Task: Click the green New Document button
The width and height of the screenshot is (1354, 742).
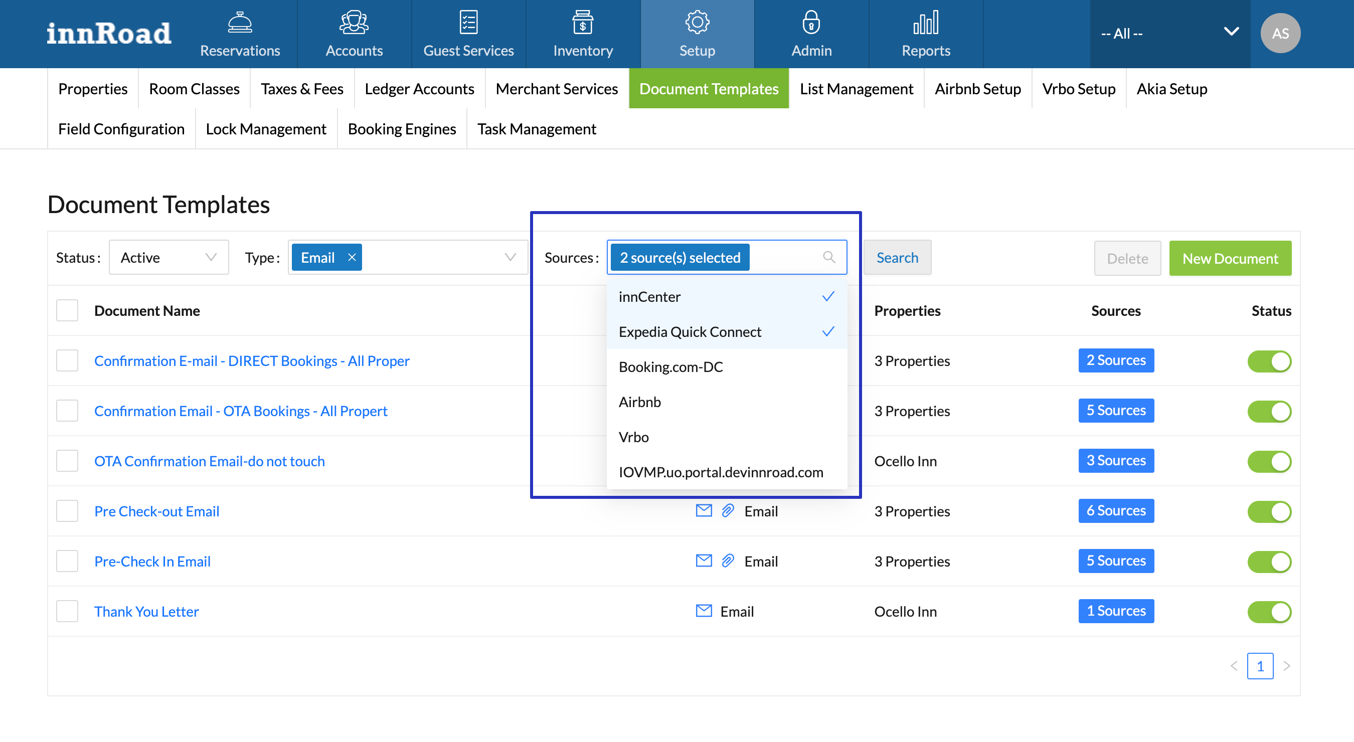Action: 1229,258
